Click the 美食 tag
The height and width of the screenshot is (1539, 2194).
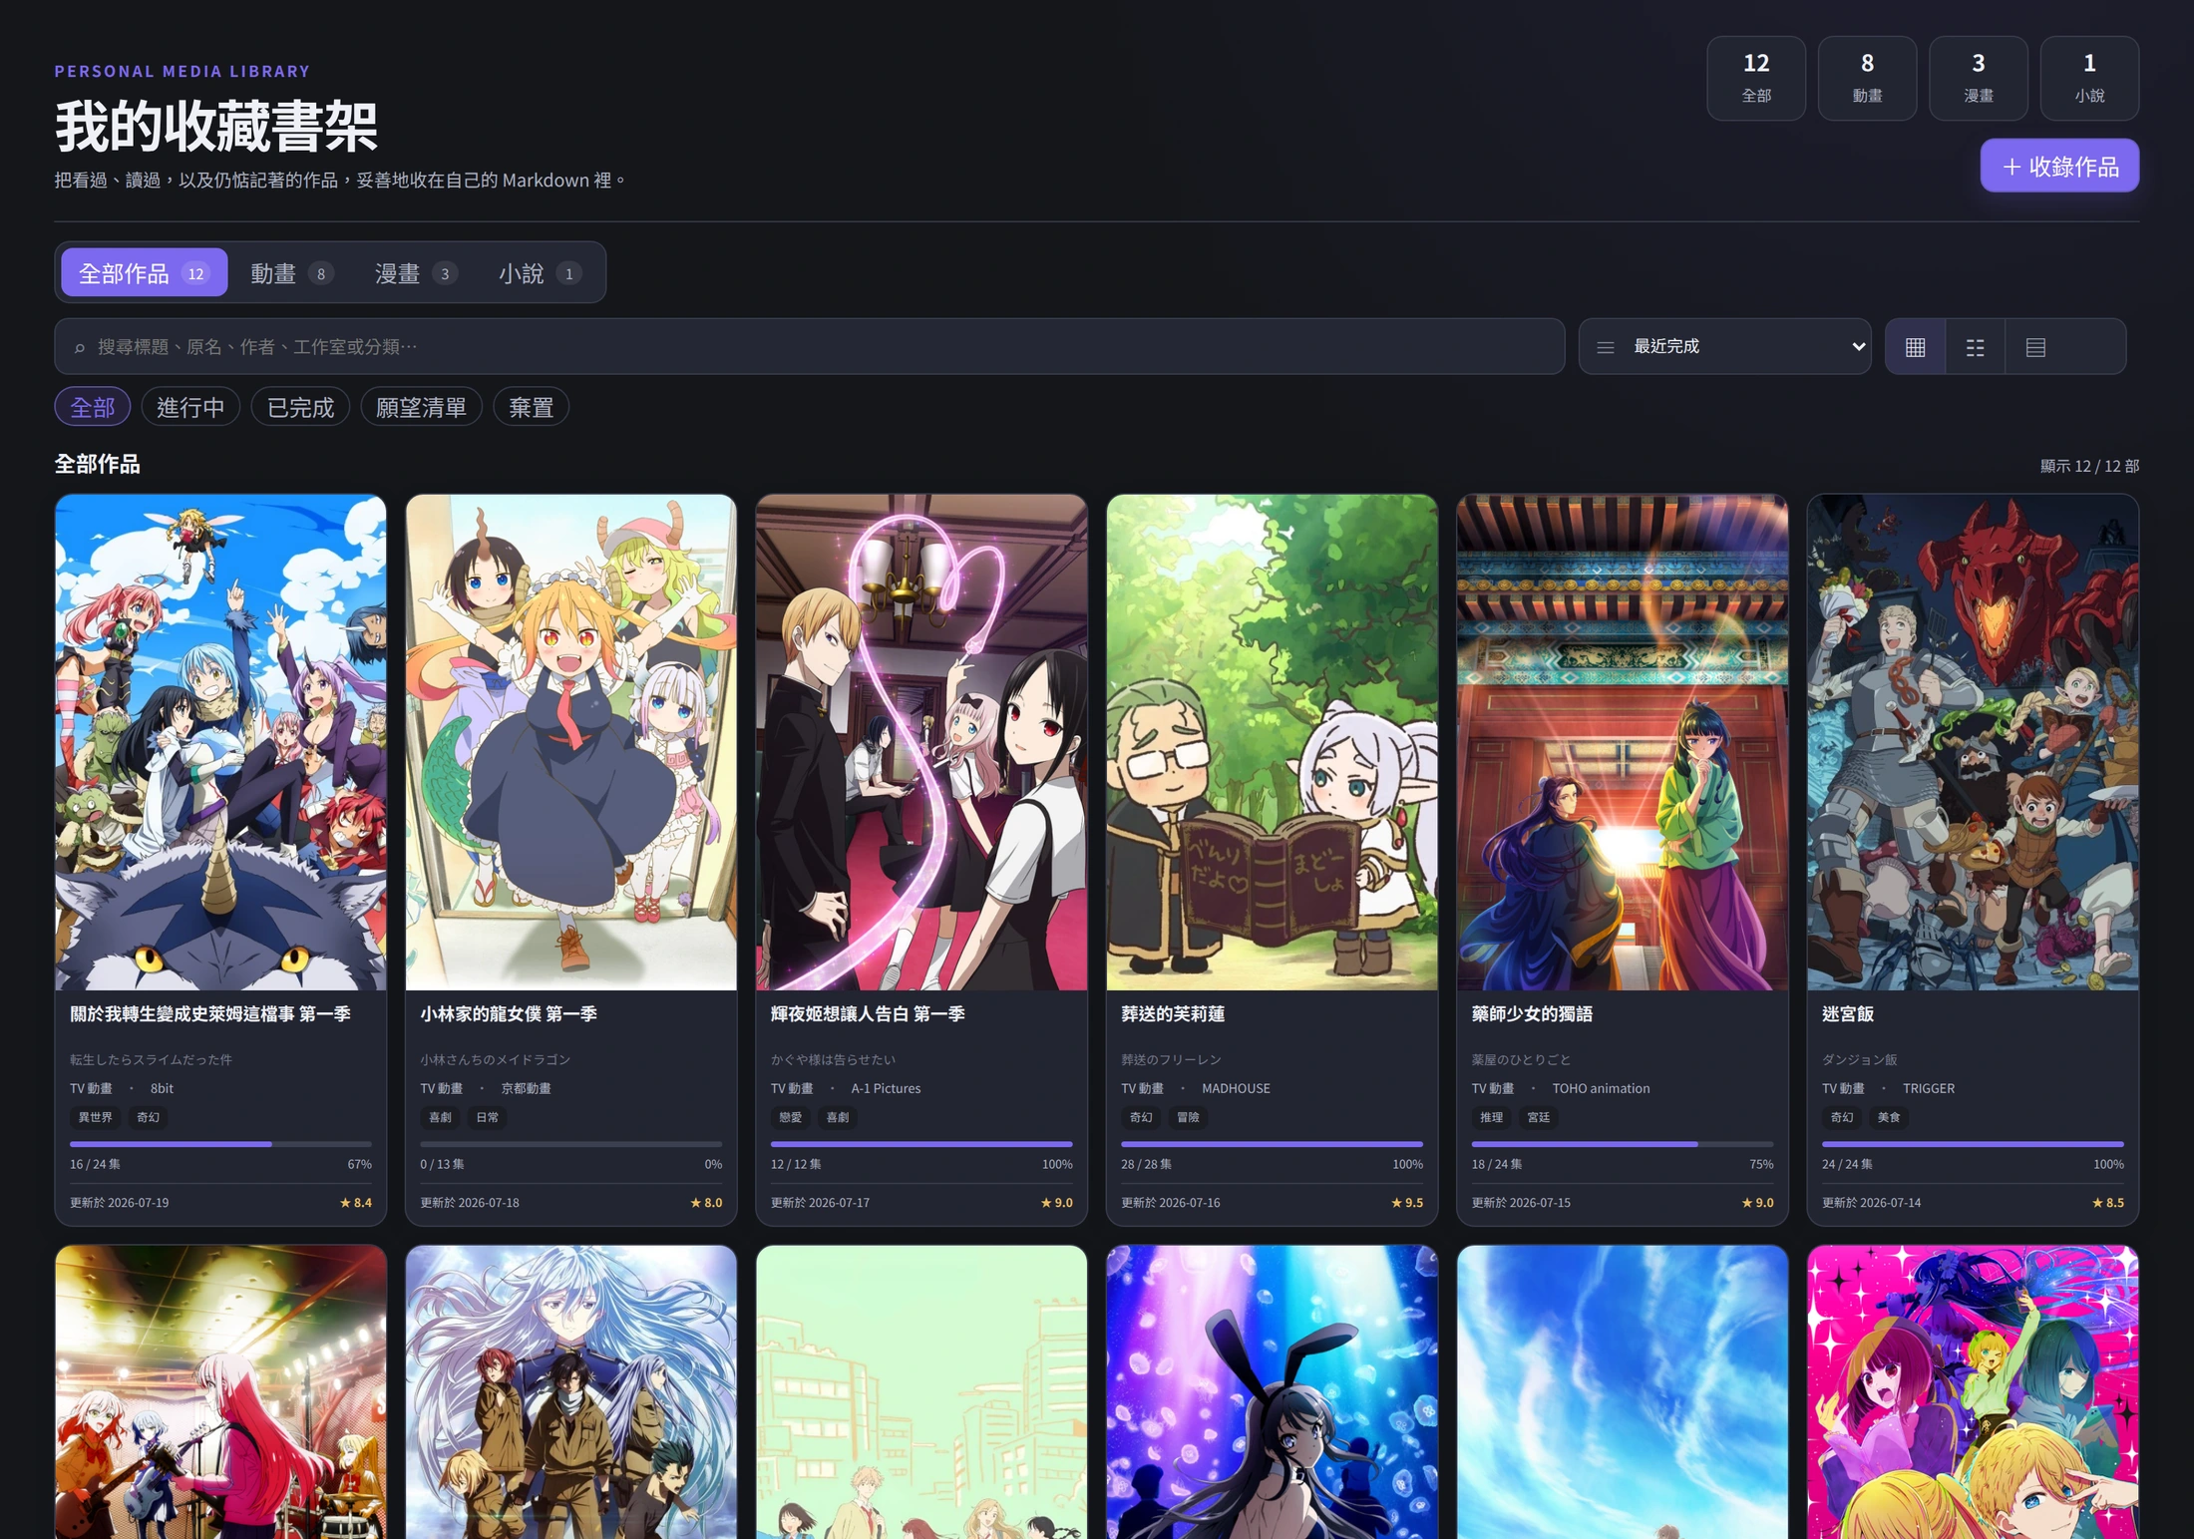[x=1889, y=1117]
